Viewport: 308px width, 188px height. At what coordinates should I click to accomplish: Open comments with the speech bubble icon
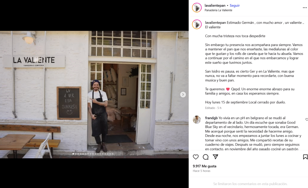[x=206, y=157]
